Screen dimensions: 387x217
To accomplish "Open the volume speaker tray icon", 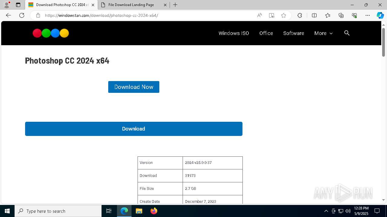I will click(348, 211).
